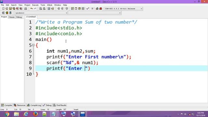
Task: Switch to the Classes sidebar tab
Action: click(12, 17)
